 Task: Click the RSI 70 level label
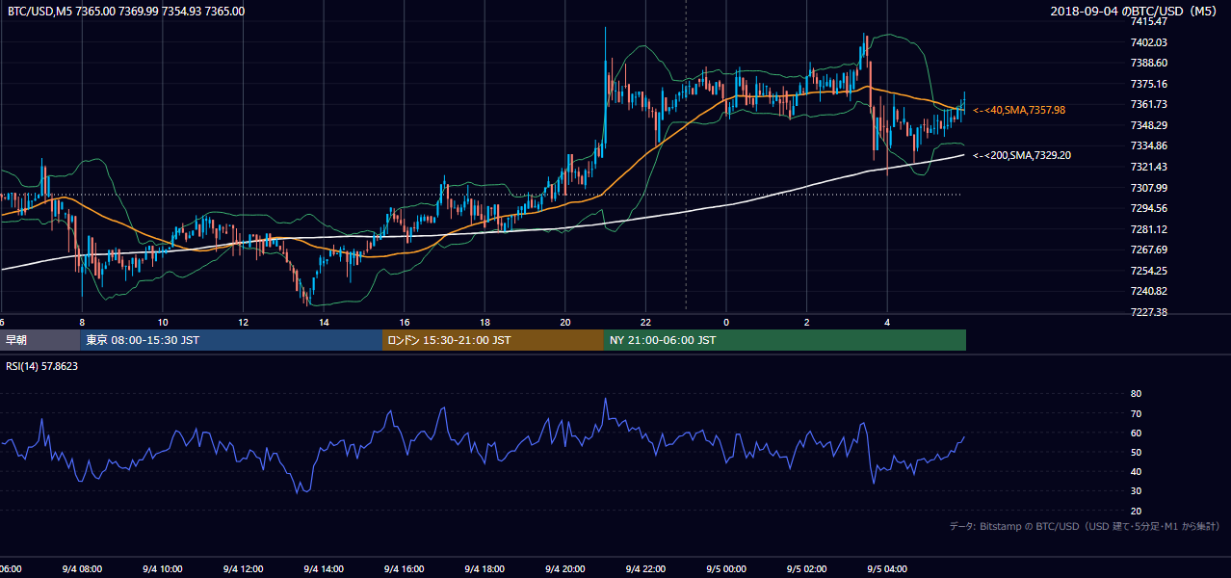1136,413
